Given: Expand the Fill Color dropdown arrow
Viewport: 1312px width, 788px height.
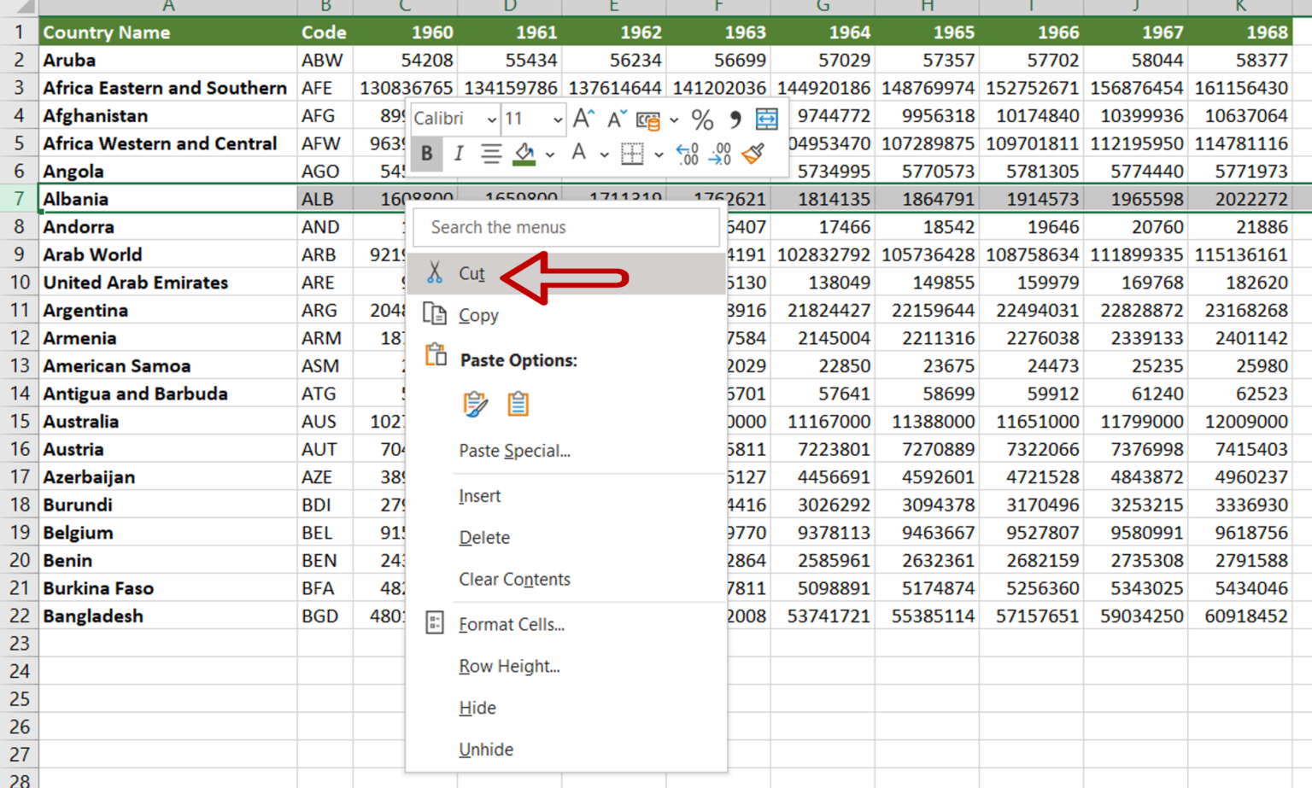Looking at the screenshot, I should [550, 155].
